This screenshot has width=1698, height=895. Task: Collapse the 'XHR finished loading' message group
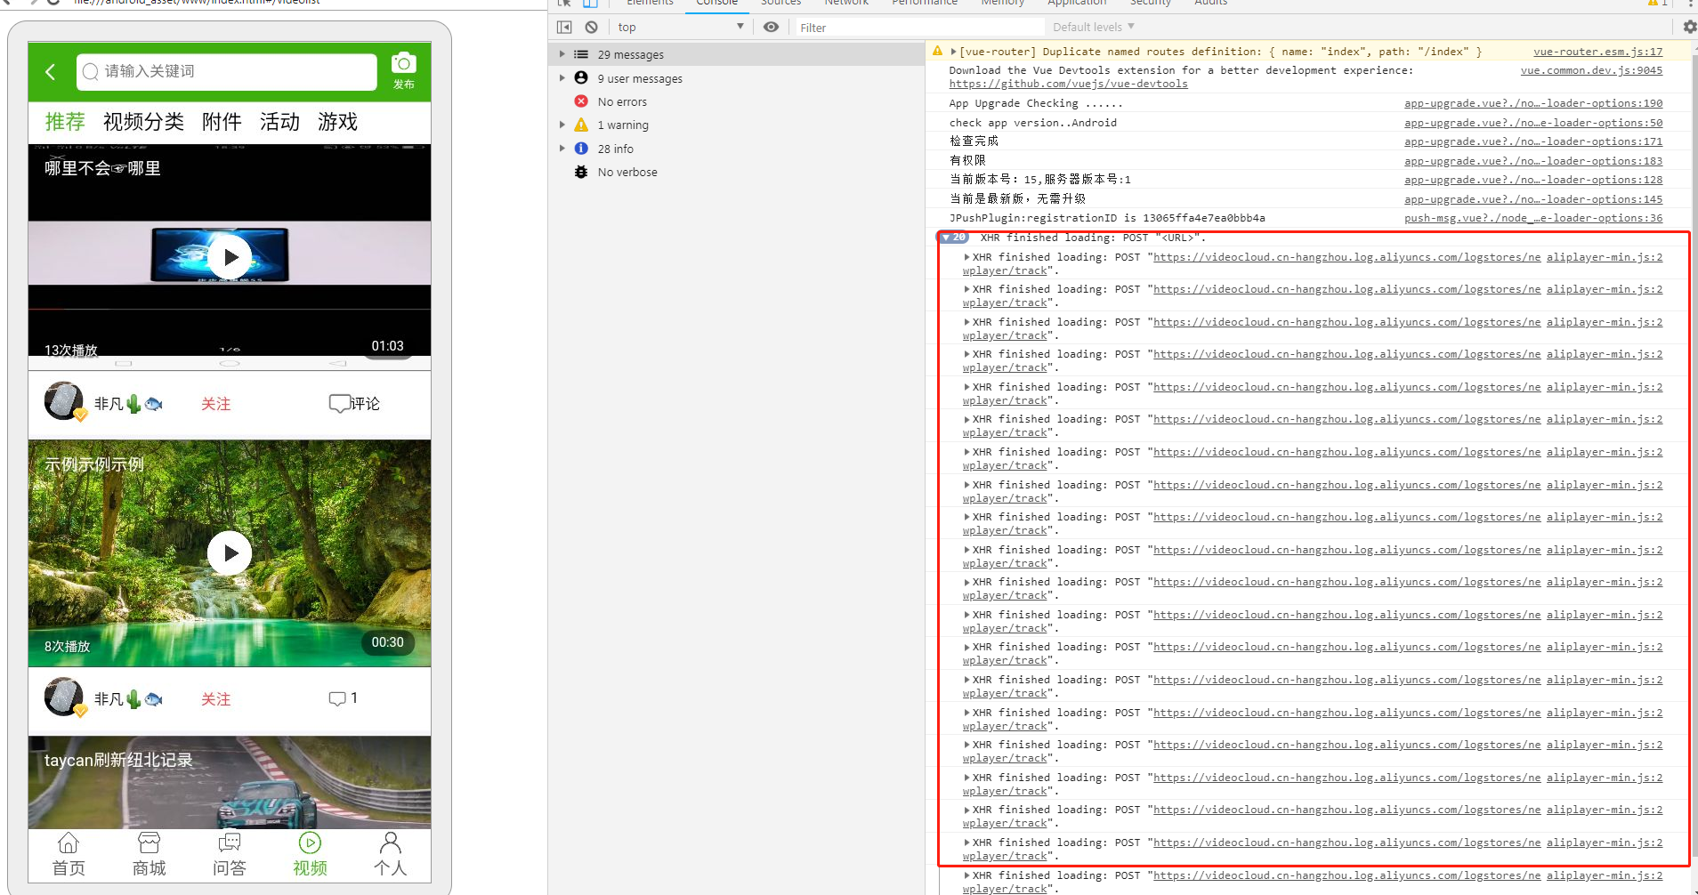pyautogui.click(x=946, y=237)
